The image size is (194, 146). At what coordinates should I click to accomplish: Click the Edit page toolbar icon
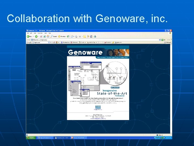(80, 36)
